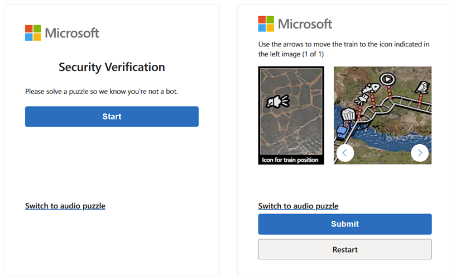Click the Security Verification heading
Viewport: 456px width, 280px height.
coord(112,67)
